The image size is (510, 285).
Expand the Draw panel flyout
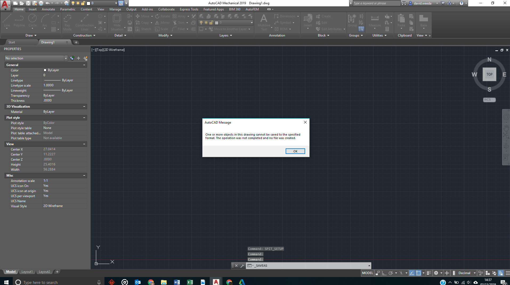(31, 35)
